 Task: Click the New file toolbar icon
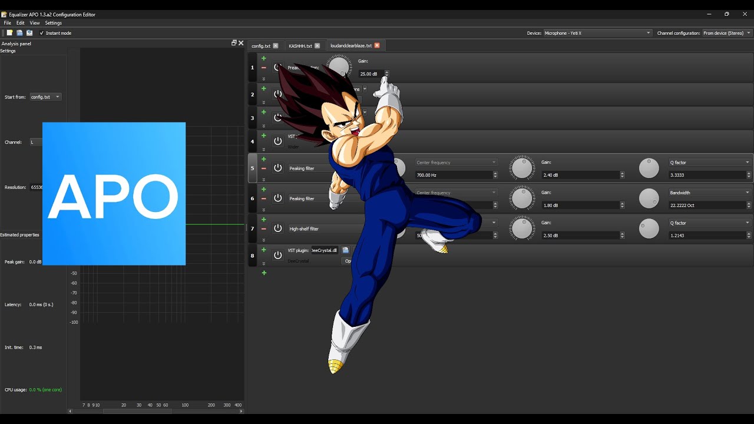tap(9, 33)
